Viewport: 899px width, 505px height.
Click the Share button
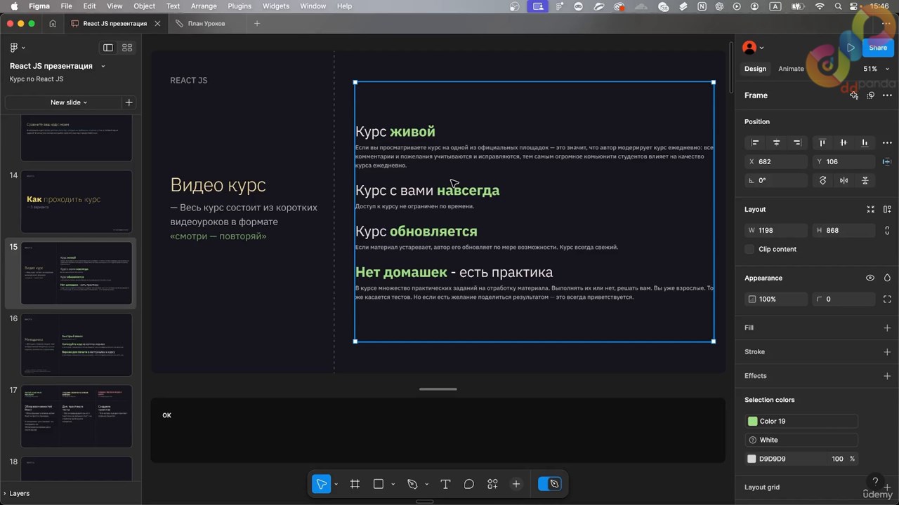tap(878, 48)
